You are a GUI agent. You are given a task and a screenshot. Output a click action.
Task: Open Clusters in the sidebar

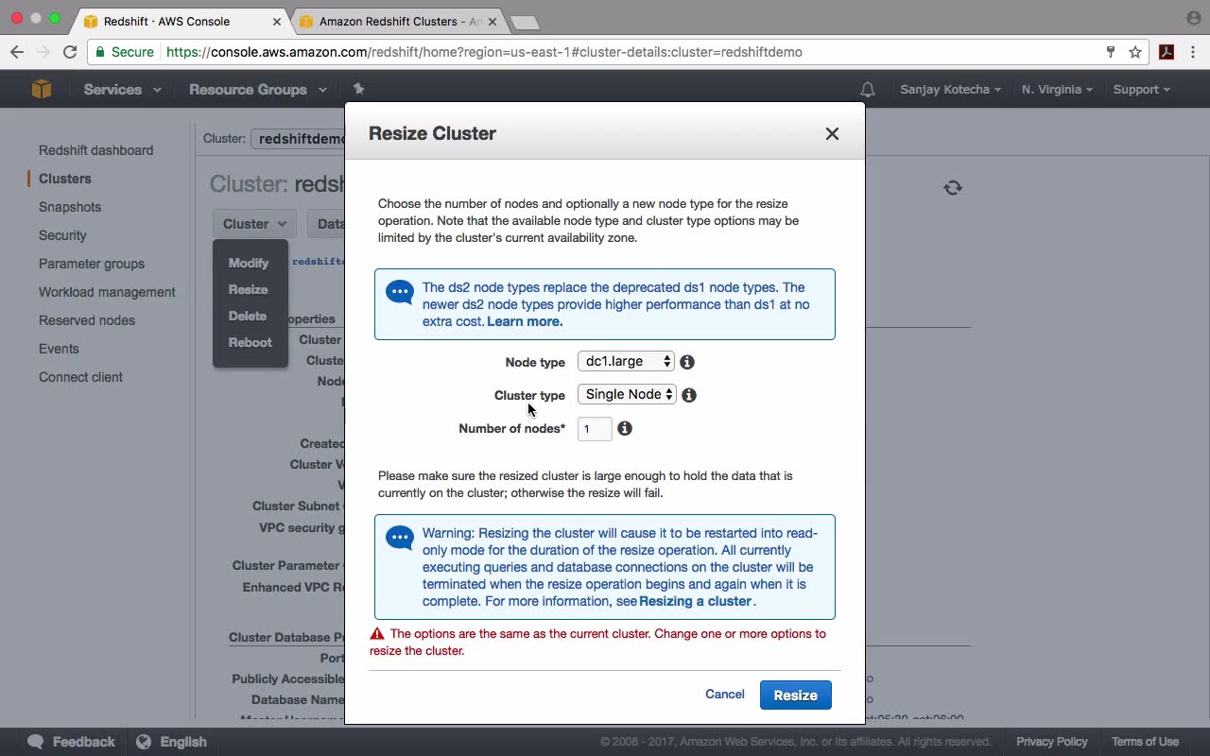tap(65, 179)
